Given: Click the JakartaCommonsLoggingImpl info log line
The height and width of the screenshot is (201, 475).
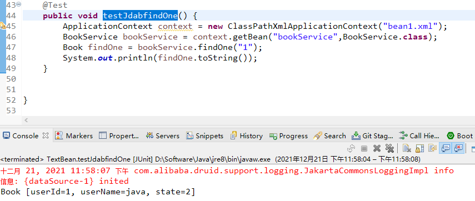Looking at the screenshot, I should point(227,170).
